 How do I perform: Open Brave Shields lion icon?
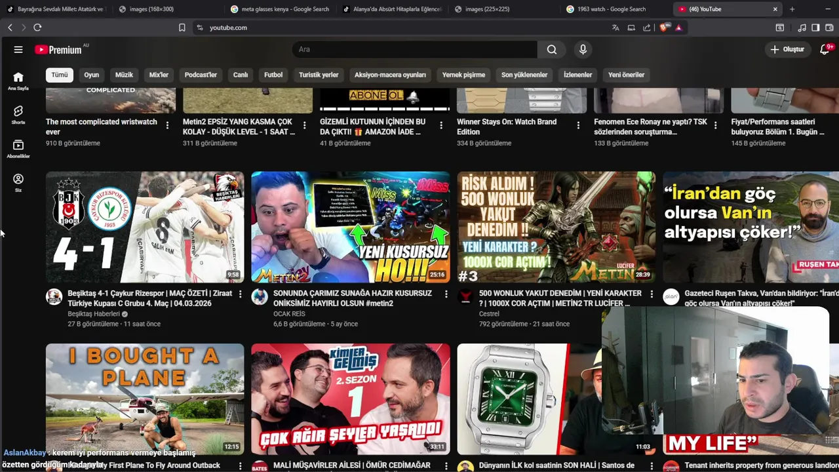[x=664, y=28]
